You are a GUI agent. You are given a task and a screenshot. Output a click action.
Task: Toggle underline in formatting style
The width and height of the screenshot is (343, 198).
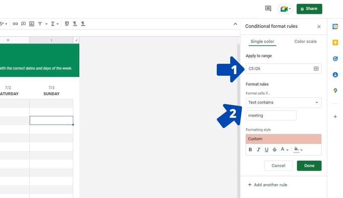(x=266, y=150)
